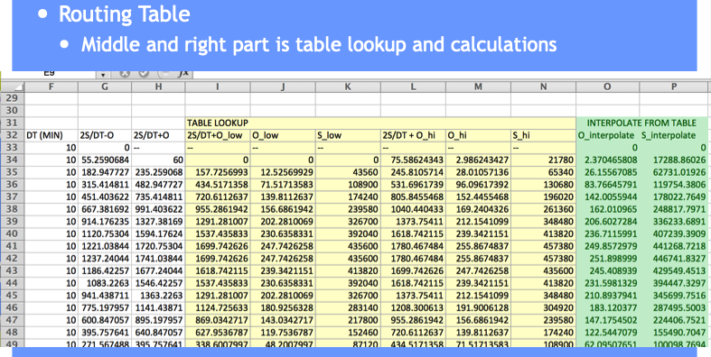Click cell with value 1124.725633

(218, 307)
